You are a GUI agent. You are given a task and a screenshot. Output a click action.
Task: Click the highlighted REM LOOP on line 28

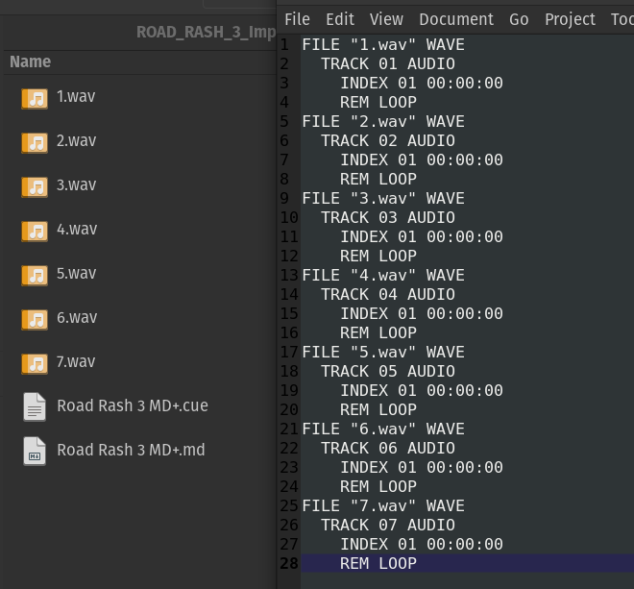pyautogui.click(x=378, y=563)
